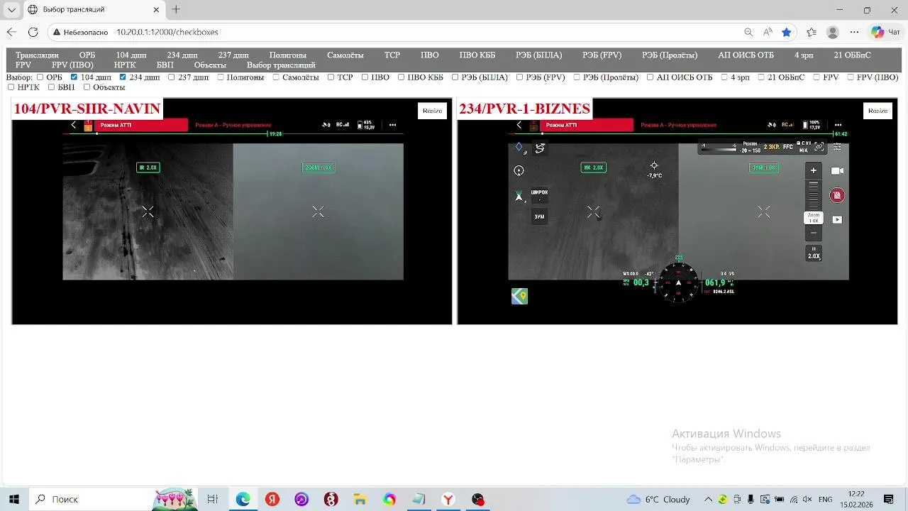Show hidden system tray icons
This screenshot has width=908, height=511.
[708, 499]
